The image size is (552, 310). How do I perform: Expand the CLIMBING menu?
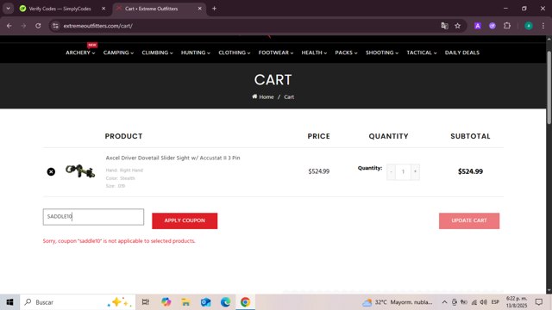click(157, 53)
